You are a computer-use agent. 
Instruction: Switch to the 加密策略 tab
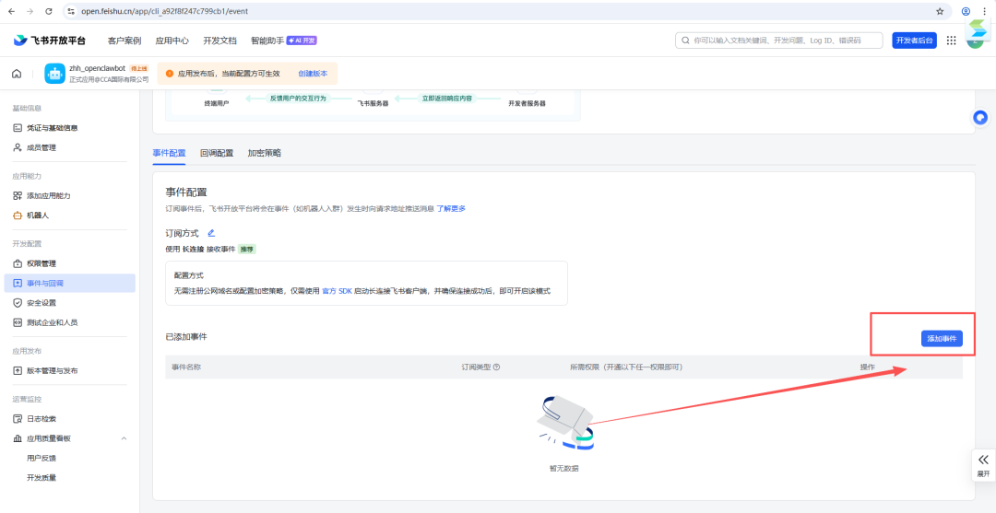[x=265, y=153]
